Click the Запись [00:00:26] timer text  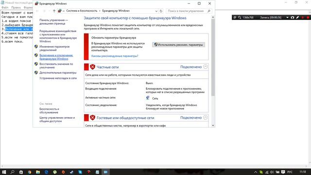coord(271,17)
